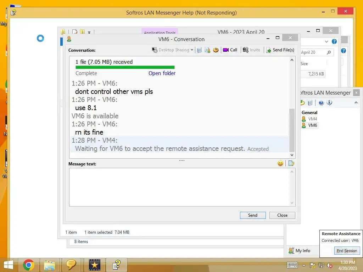Image resolution: width=363 pixels, height=272 pixels.
Task: Click the user info icon in conversation toolbar
Action: pyautogui.click(x=208, y=50)
